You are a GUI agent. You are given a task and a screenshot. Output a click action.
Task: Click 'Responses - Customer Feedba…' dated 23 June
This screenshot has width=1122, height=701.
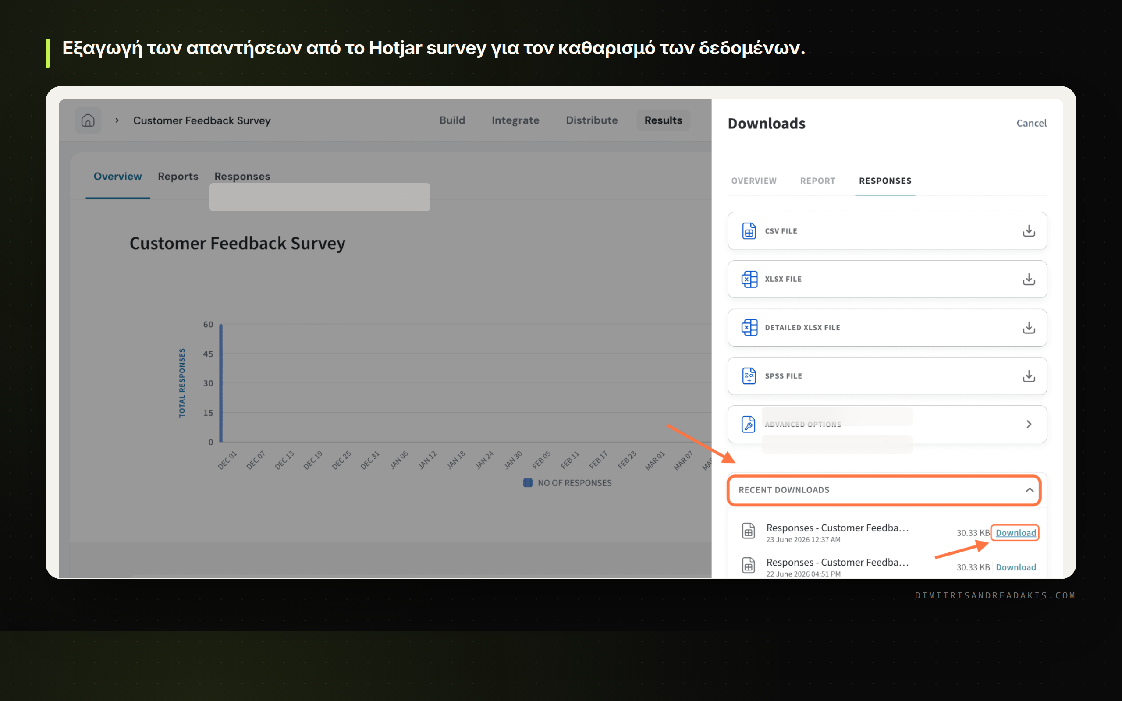point(837,528)
